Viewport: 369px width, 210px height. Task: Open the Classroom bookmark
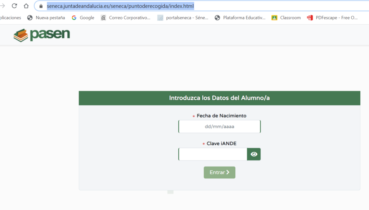coord(286,18)
